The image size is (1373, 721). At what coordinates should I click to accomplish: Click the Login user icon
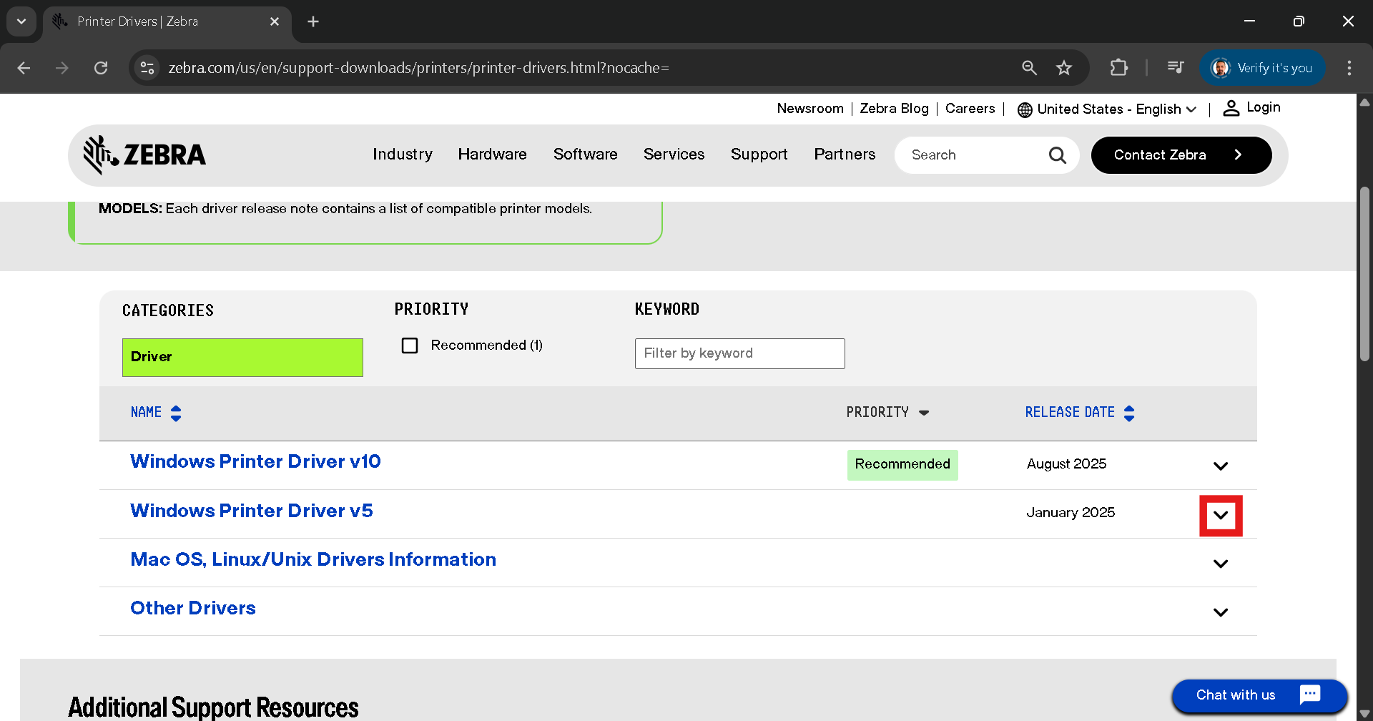point(1231,108)
